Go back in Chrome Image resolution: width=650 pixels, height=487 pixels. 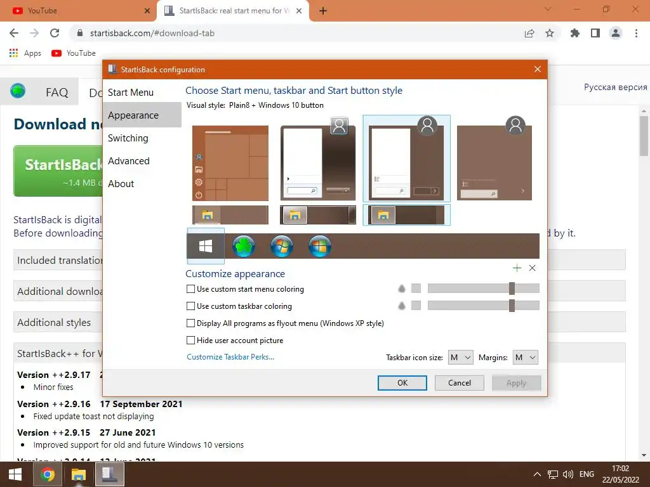coord(14,33)
